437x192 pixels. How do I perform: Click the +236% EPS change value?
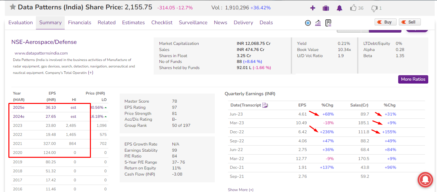(x=327, y=132)
